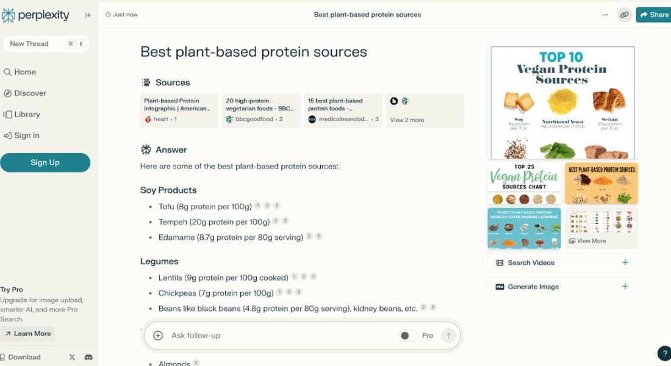Open Discover in the sidebar
The image size is (671, 366).
pyautogui.click(x=30, y=93)
